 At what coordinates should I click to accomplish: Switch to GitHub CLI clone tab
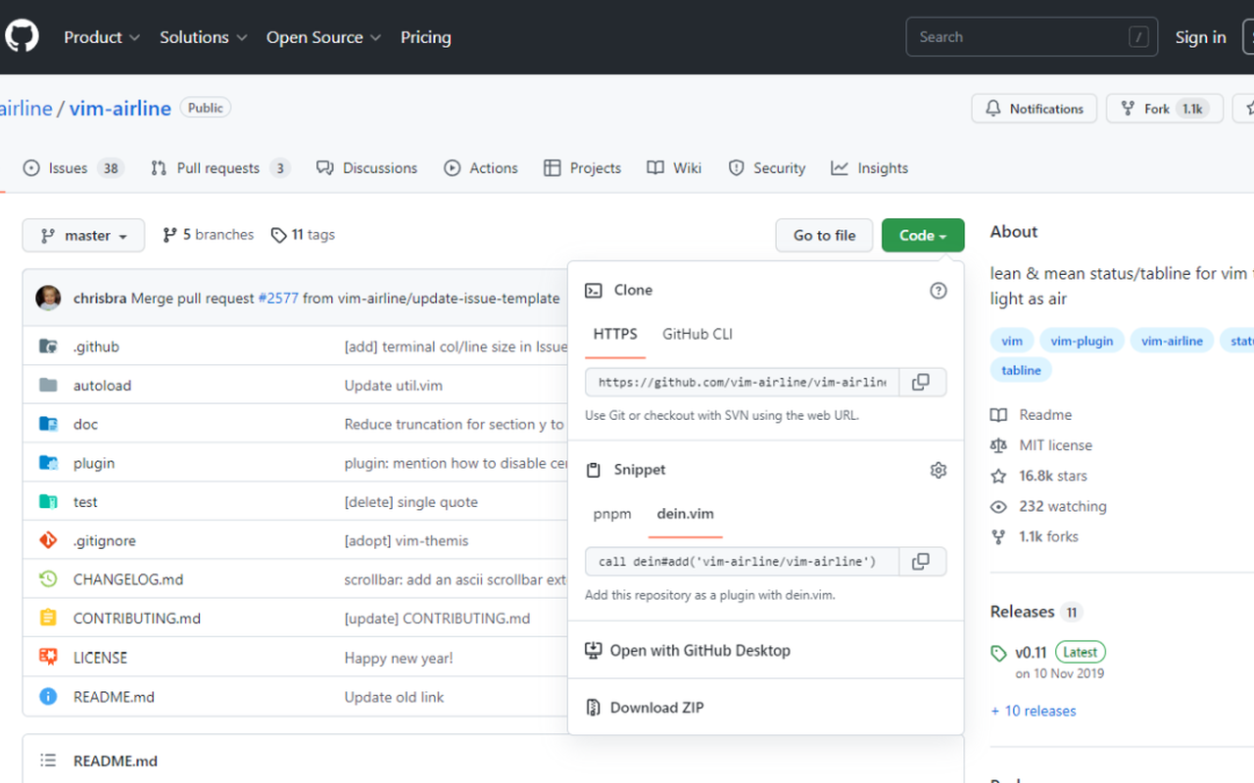click(x=698, y=335)
